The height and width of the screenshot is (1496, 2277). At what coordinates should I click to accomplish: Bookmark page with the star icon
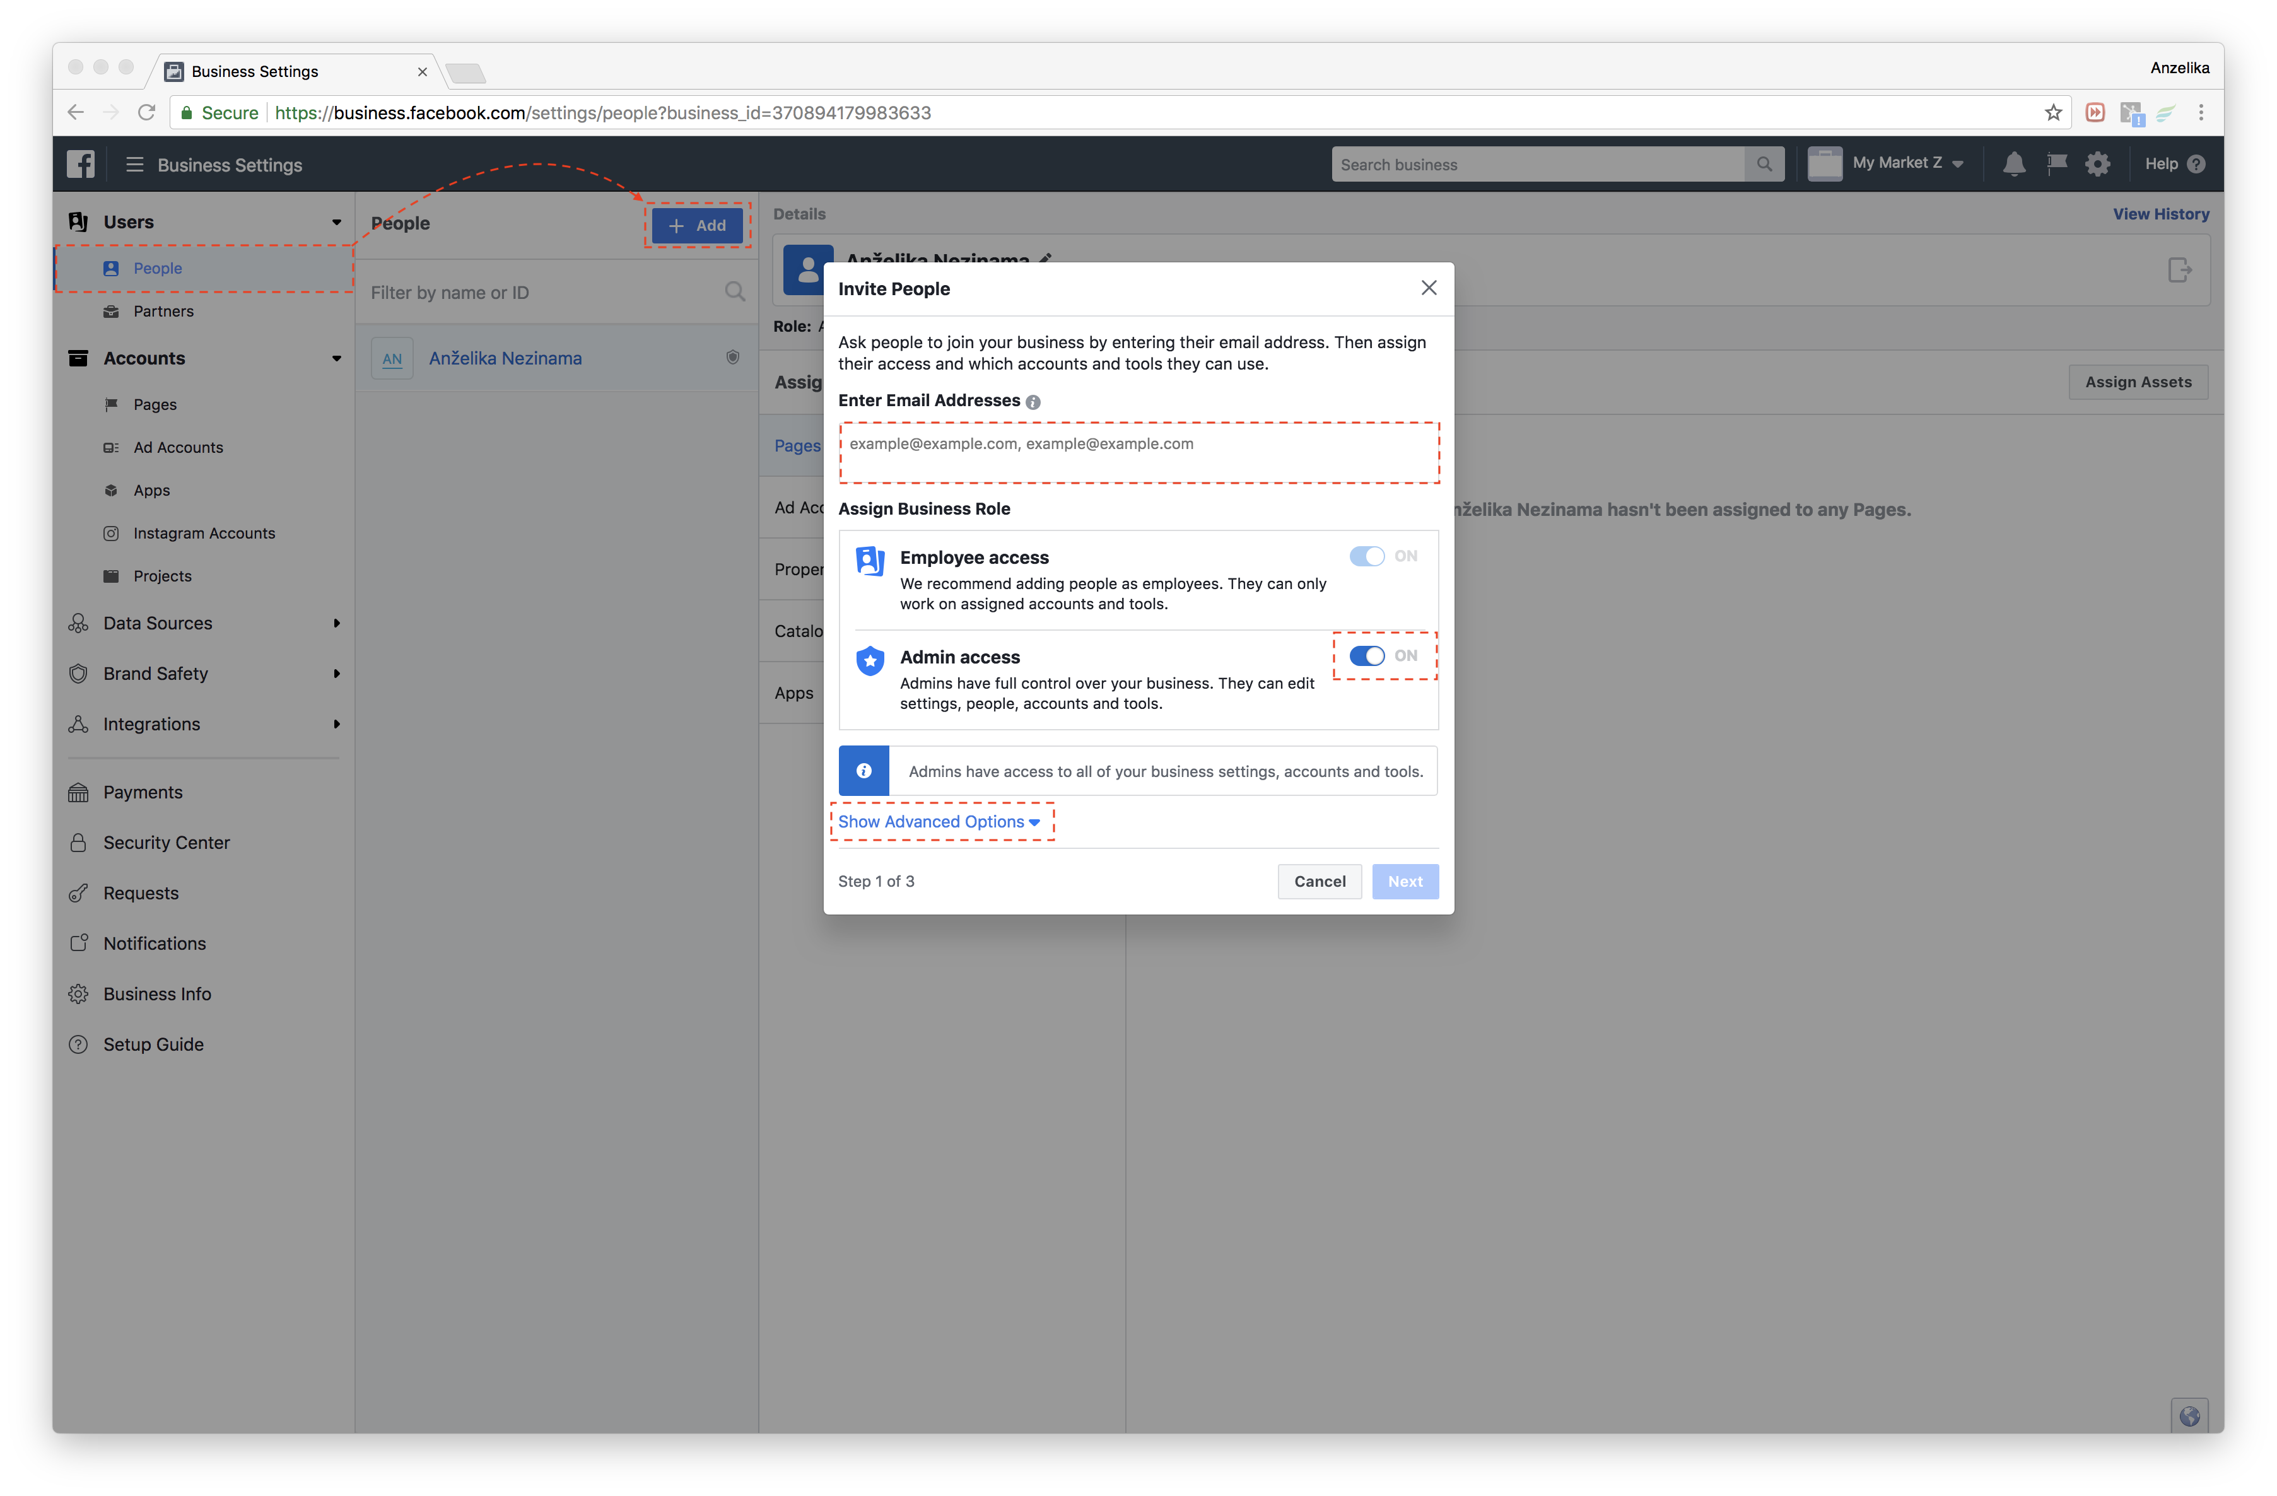[x=2053, y=113]
